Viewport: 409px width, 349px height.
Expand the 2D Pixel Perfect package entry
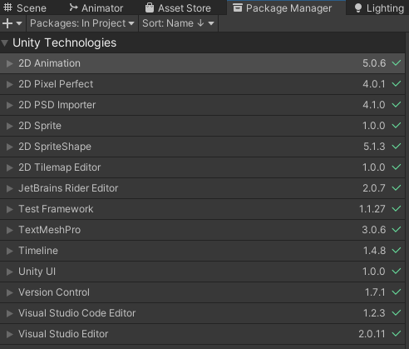click(x=10, y=84)
